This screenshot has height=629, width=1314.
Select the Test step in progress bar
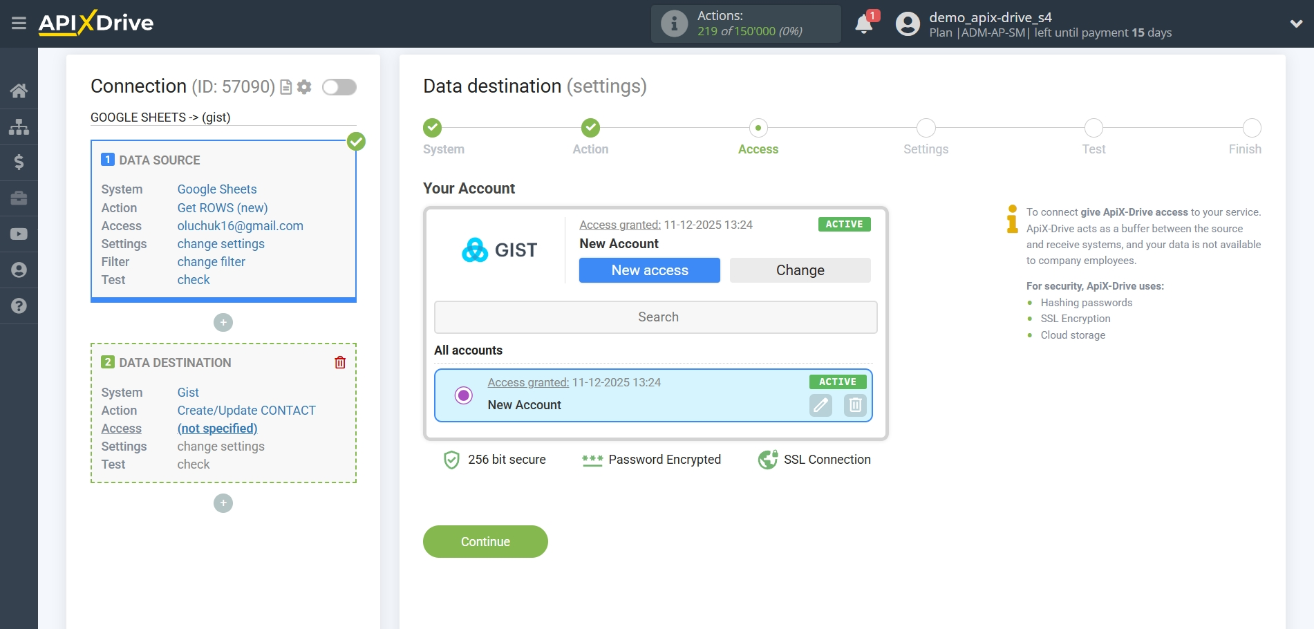[x=1093, y=129]
